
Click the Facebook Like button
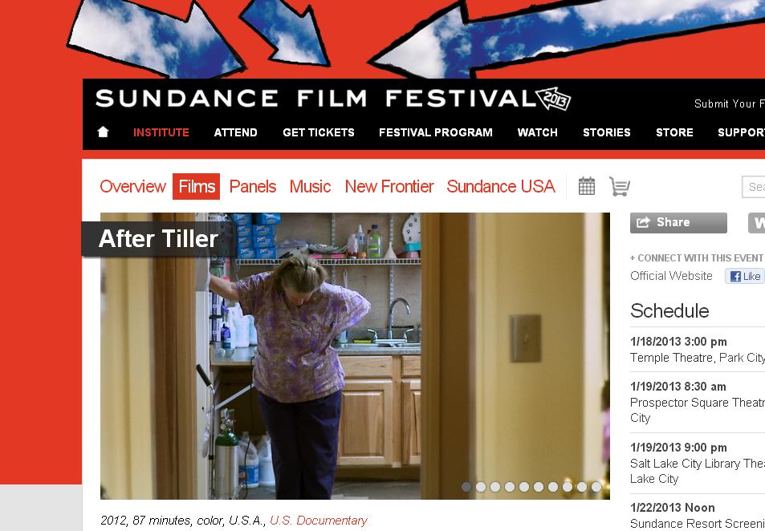(x=744, y=277)
